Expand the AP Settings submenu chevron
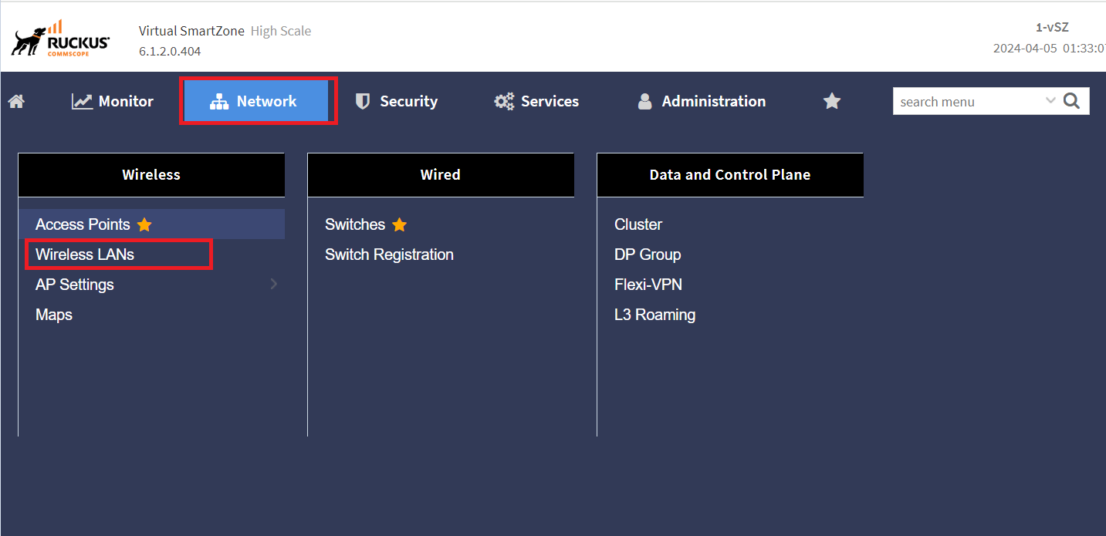This screenshot has height=536, width=1106. [274, 285]
